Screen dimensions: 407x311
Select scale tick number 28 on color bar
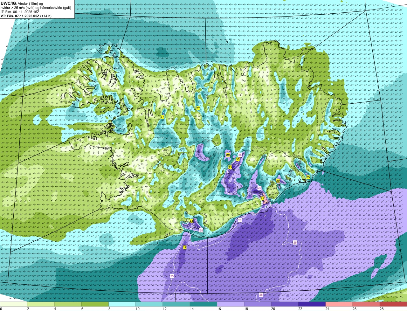382,309
